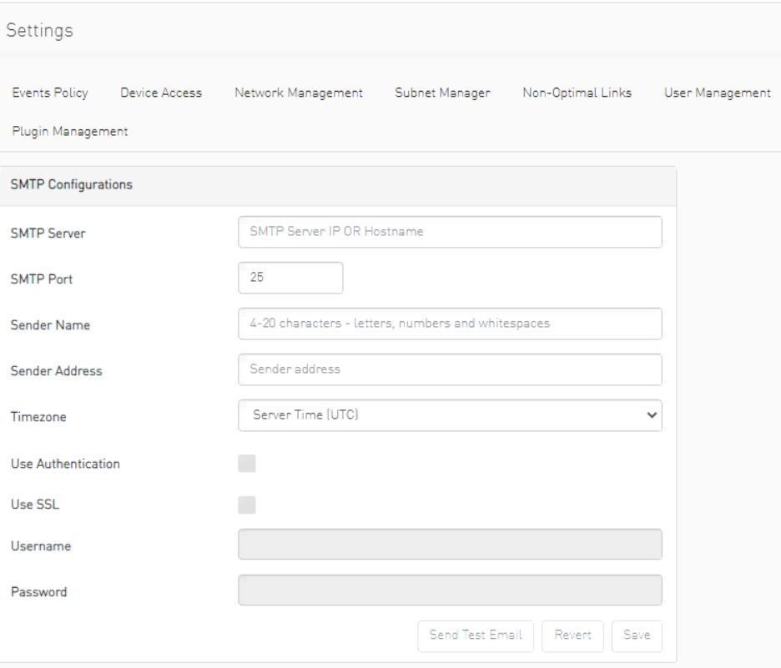Select the SMTP Port field showing 25

[x=289, y=279]
